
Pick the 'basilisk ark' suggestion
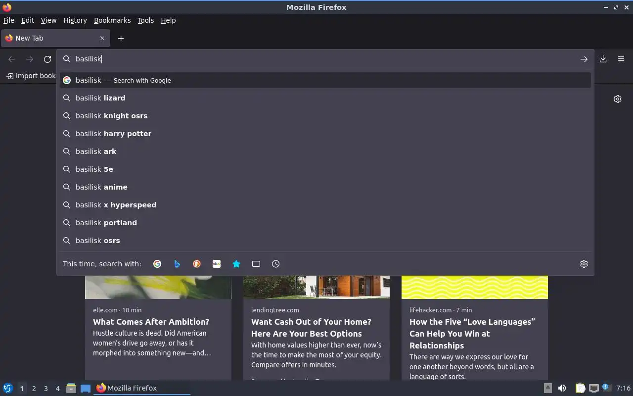click(325, 151)
